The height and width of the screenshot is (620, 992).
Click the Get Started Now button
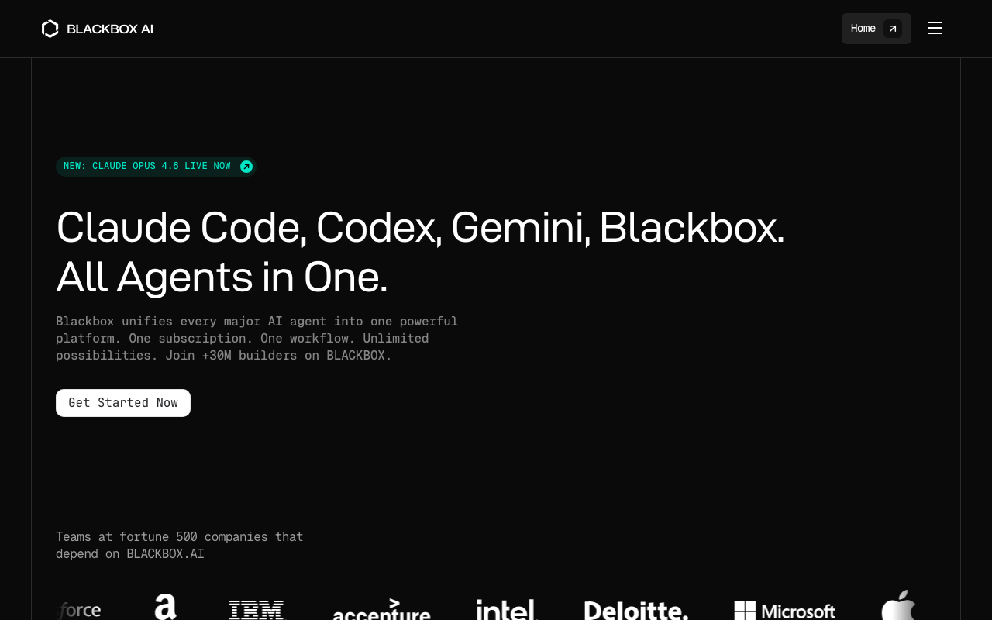(123, 403)
